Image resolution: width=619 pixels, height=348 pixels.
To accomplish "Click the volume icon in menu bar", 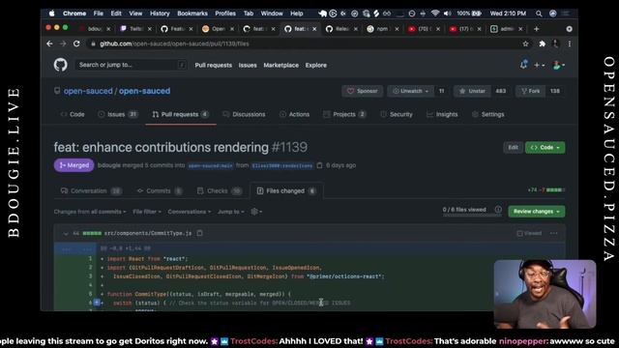I will pyautogui.click(x=447, y=14).
